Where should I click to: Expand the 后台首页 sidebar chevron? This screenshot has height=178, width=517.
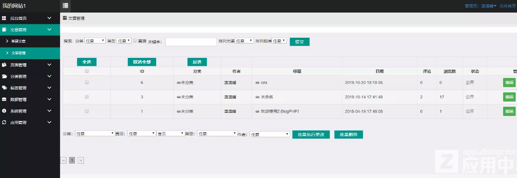click(x=49, y=18)
